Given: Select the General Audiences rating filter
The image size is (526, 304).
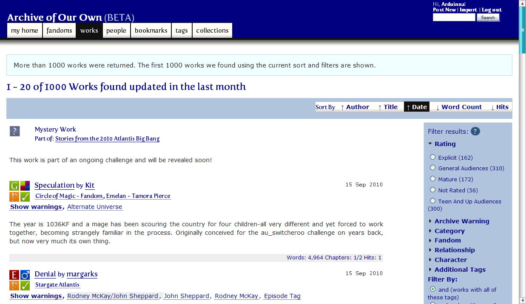Looking at the screenshot, I should click(x=433, y=168).
